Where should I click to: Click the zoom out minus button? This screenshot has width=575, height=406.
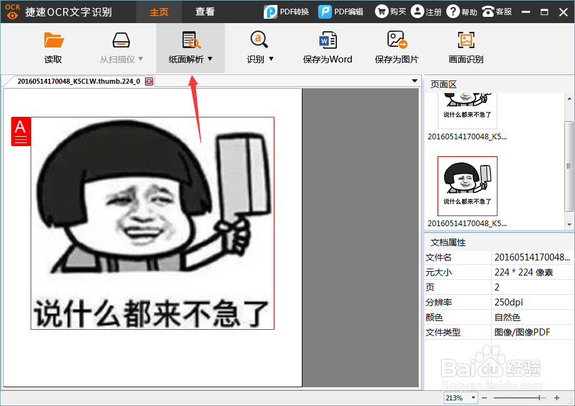coord(484,398)
